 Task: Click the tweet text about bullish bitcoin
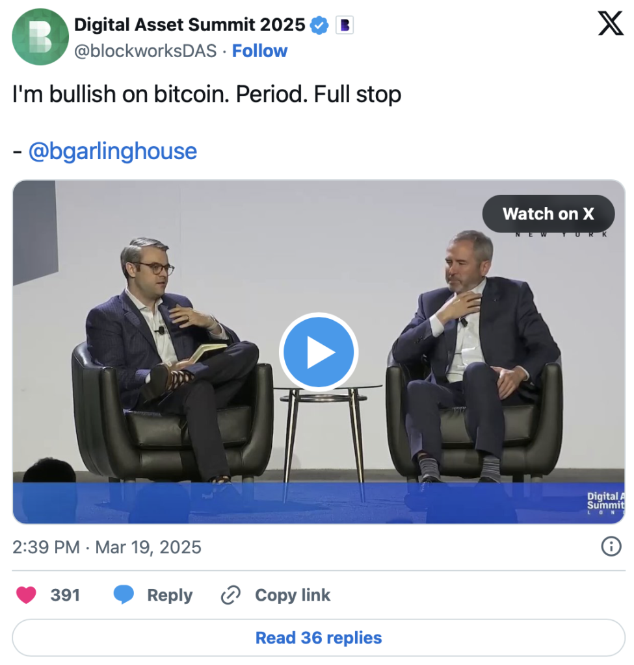pyautogui.click(x=207, y=95)
